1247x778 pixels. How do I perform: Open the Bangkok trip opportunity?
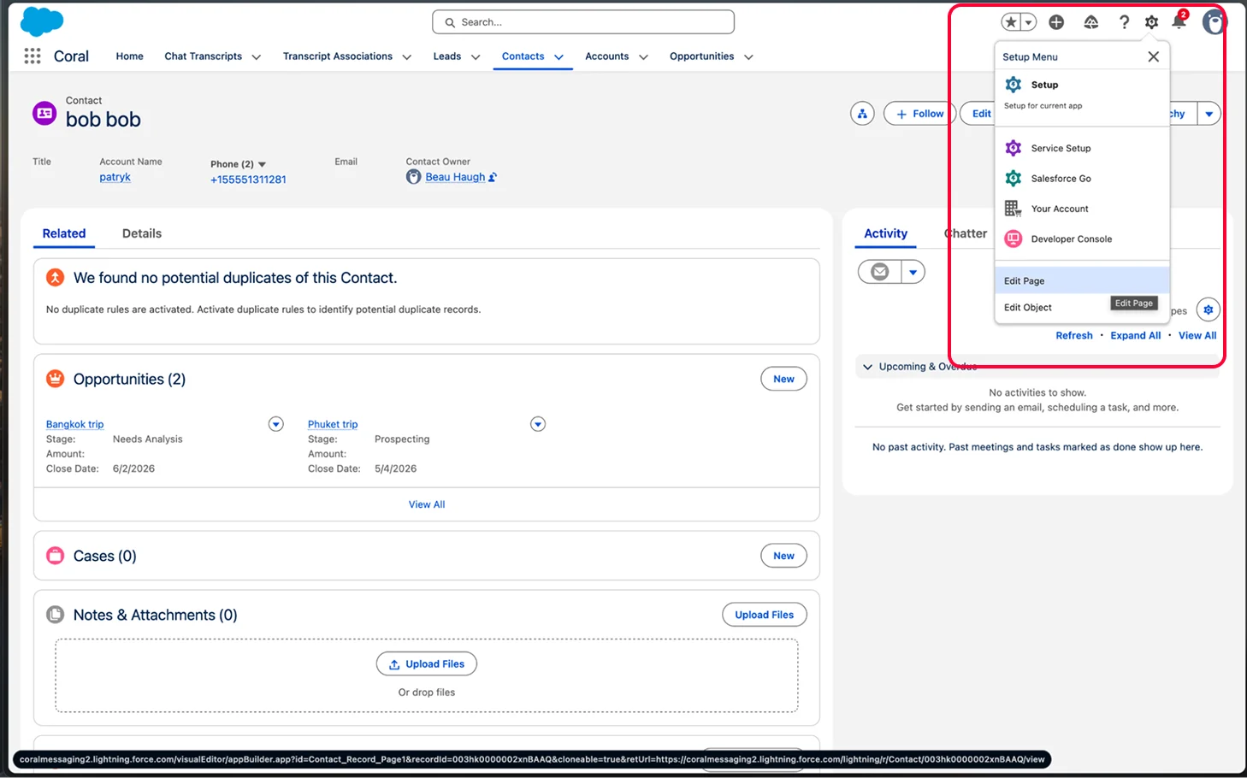[x=74, y=424]
